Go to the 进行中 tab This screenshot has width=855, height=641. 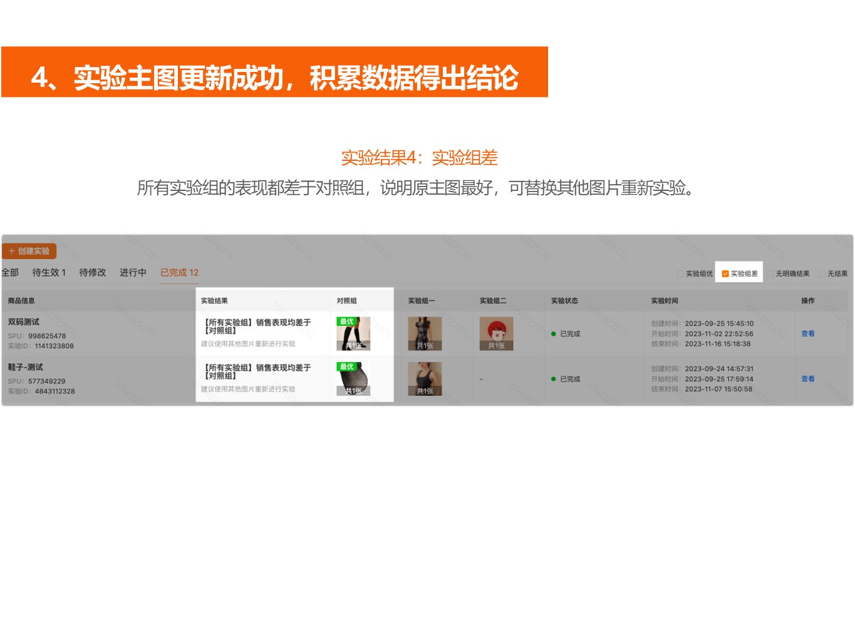tap(133, 272)
